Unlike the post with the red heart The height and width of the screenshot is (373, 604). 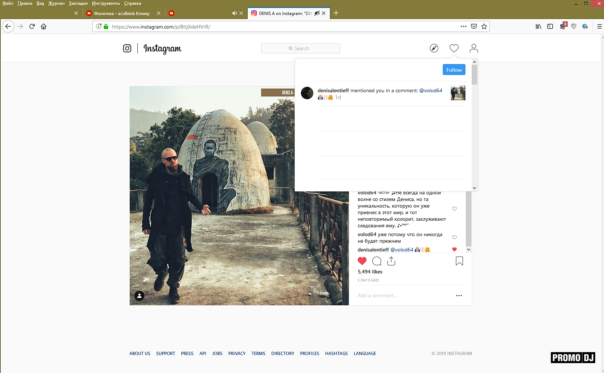(362, 261)
